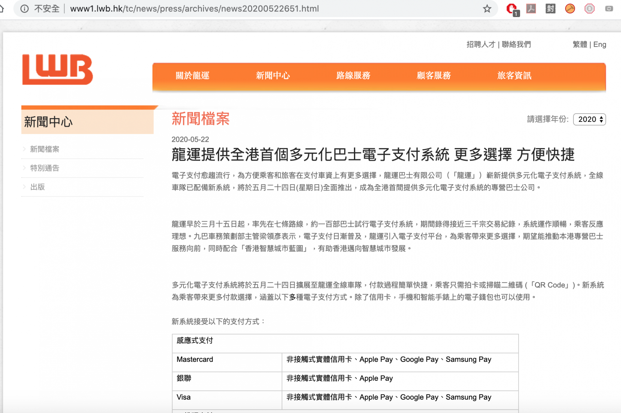
Task: Click the address bar URL
Action: click(x=194, y=9)
